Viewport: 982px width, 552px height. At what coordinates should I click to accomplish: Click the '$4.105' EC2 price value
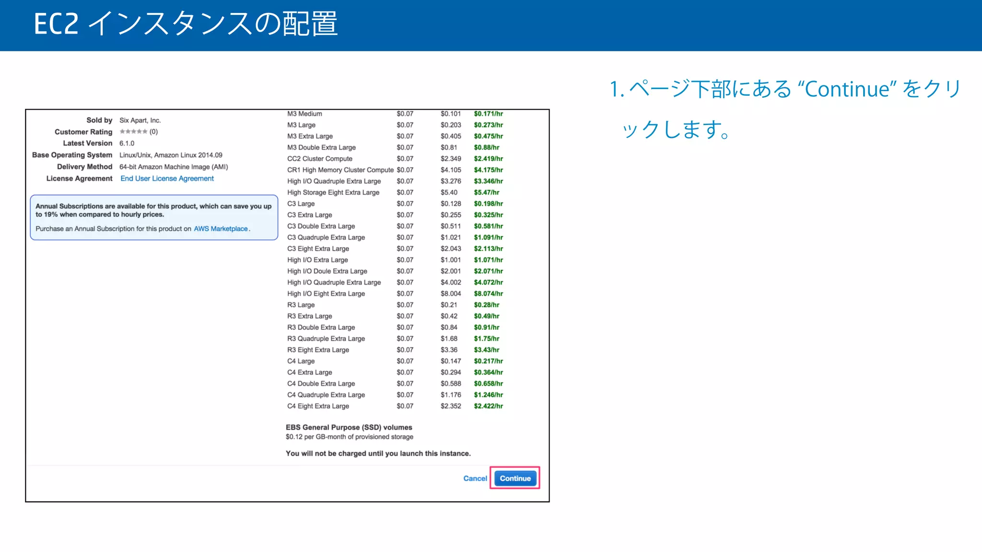point(451,170)
